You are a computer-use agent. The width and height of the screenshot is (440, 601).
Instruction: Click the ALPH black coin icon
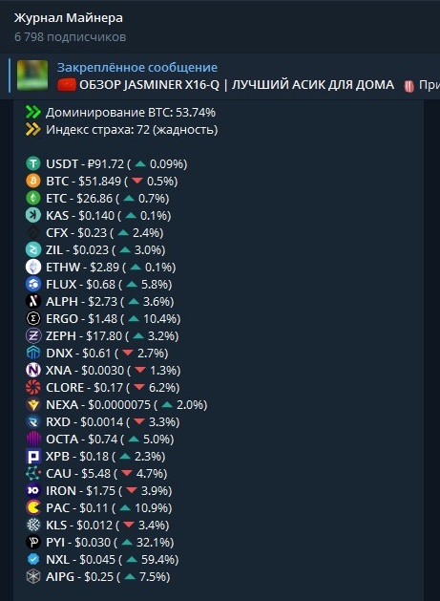pyautogui.click(x=33, y=301)
